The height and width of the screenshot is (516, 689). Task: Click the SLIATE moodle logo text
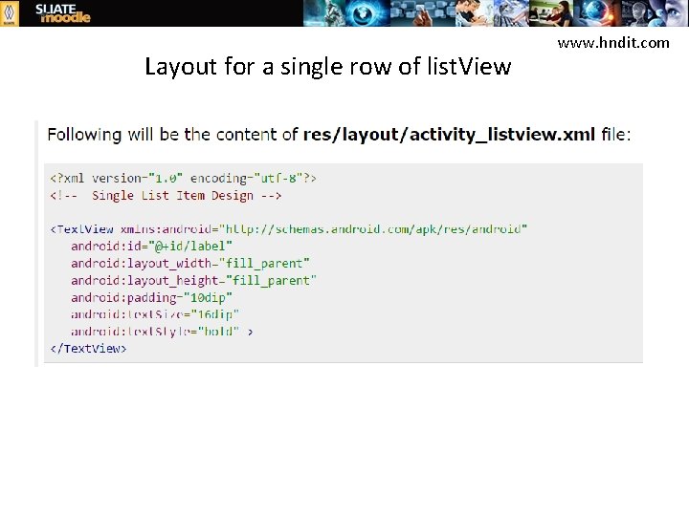point(62,13)
